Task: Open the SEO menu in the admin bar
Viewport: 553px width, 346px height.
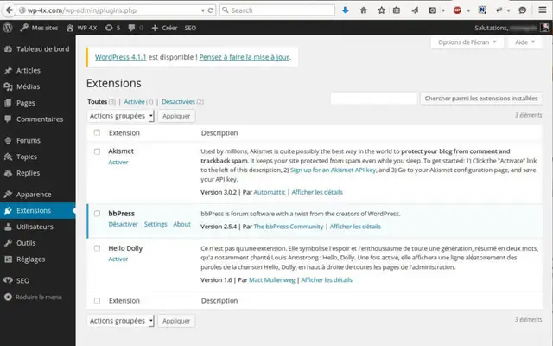Action: click(190, 28)
